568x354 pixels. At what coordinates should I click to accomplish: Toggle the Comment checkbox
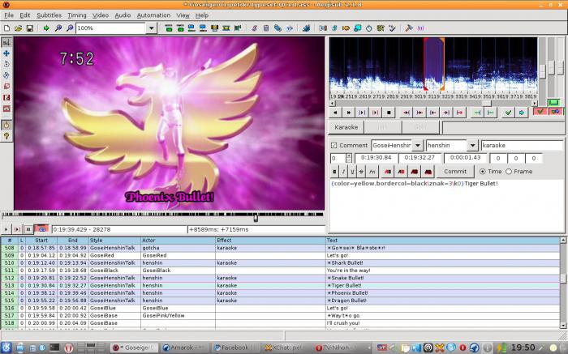333,145
